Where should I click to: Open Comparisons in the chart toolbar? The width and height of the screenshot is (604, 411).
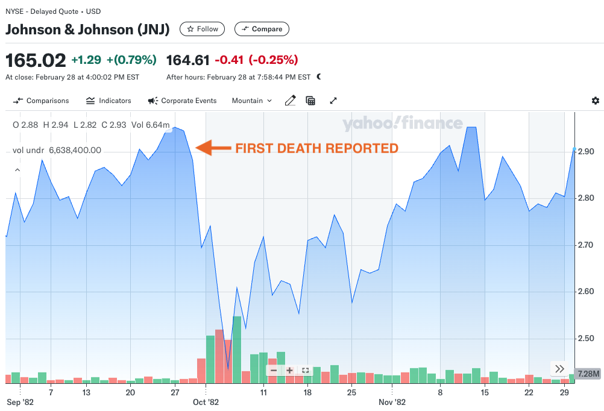coord(40,101)
